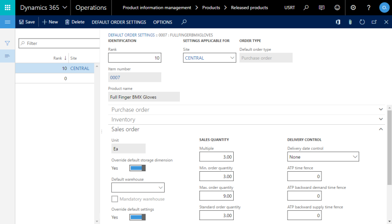Expand the Purchase order section
Image resolution: width=392 pixels, height=224 pixels.
[246, 110]
